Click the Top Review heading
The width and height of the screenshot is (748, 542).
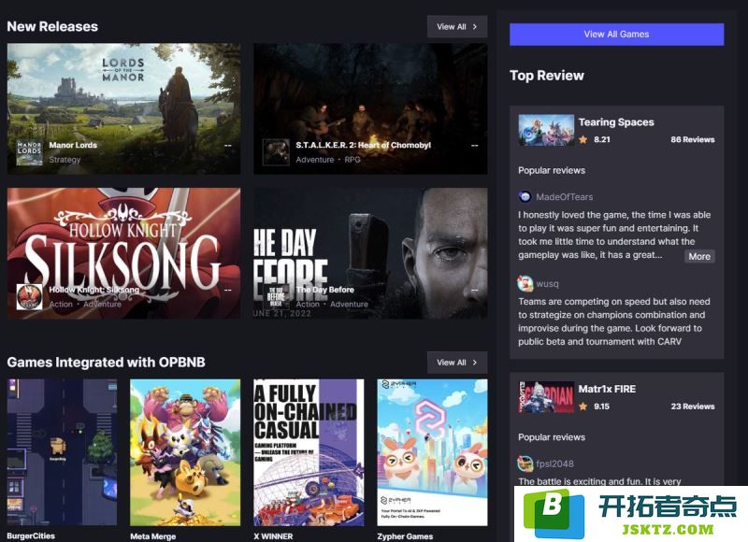point(547,76)
